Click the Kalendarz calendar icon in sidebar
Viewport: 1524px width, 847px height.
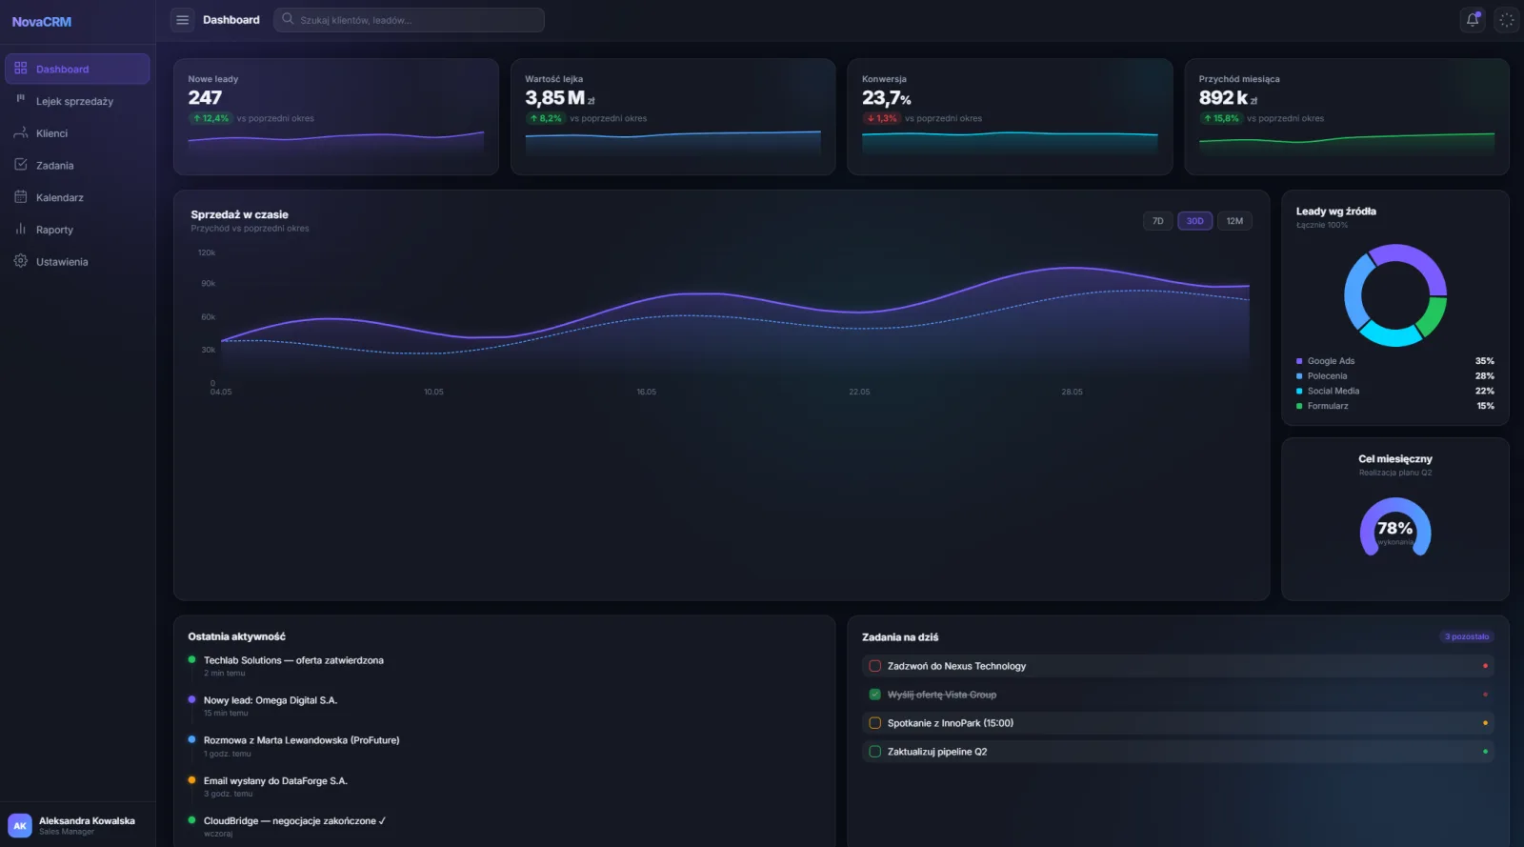click(21, 196)
